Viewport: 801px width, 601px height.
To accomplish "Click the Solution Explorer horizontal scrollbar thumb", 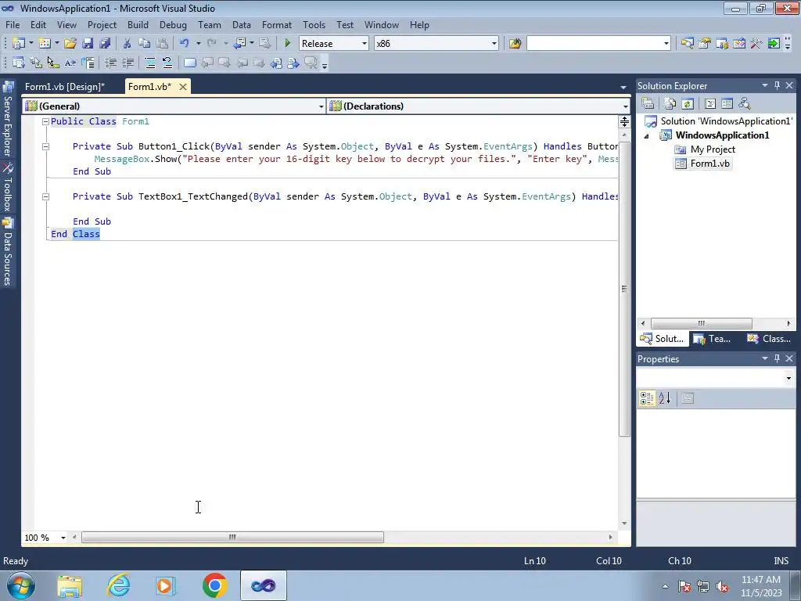I will coord(701,323).
